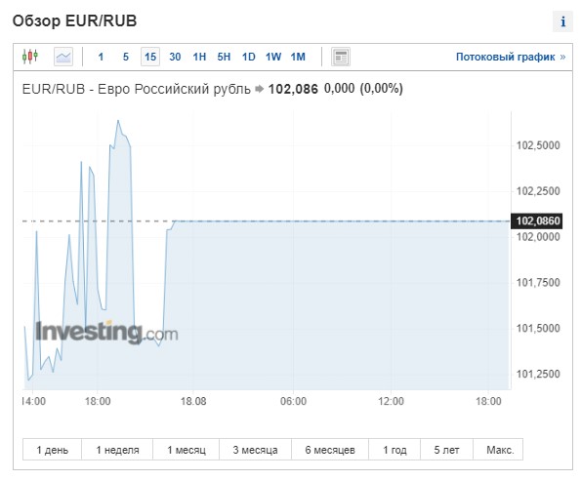Click the news overlay icon in the toolbar
Screen dimensions: 581x480
(341, 57)
